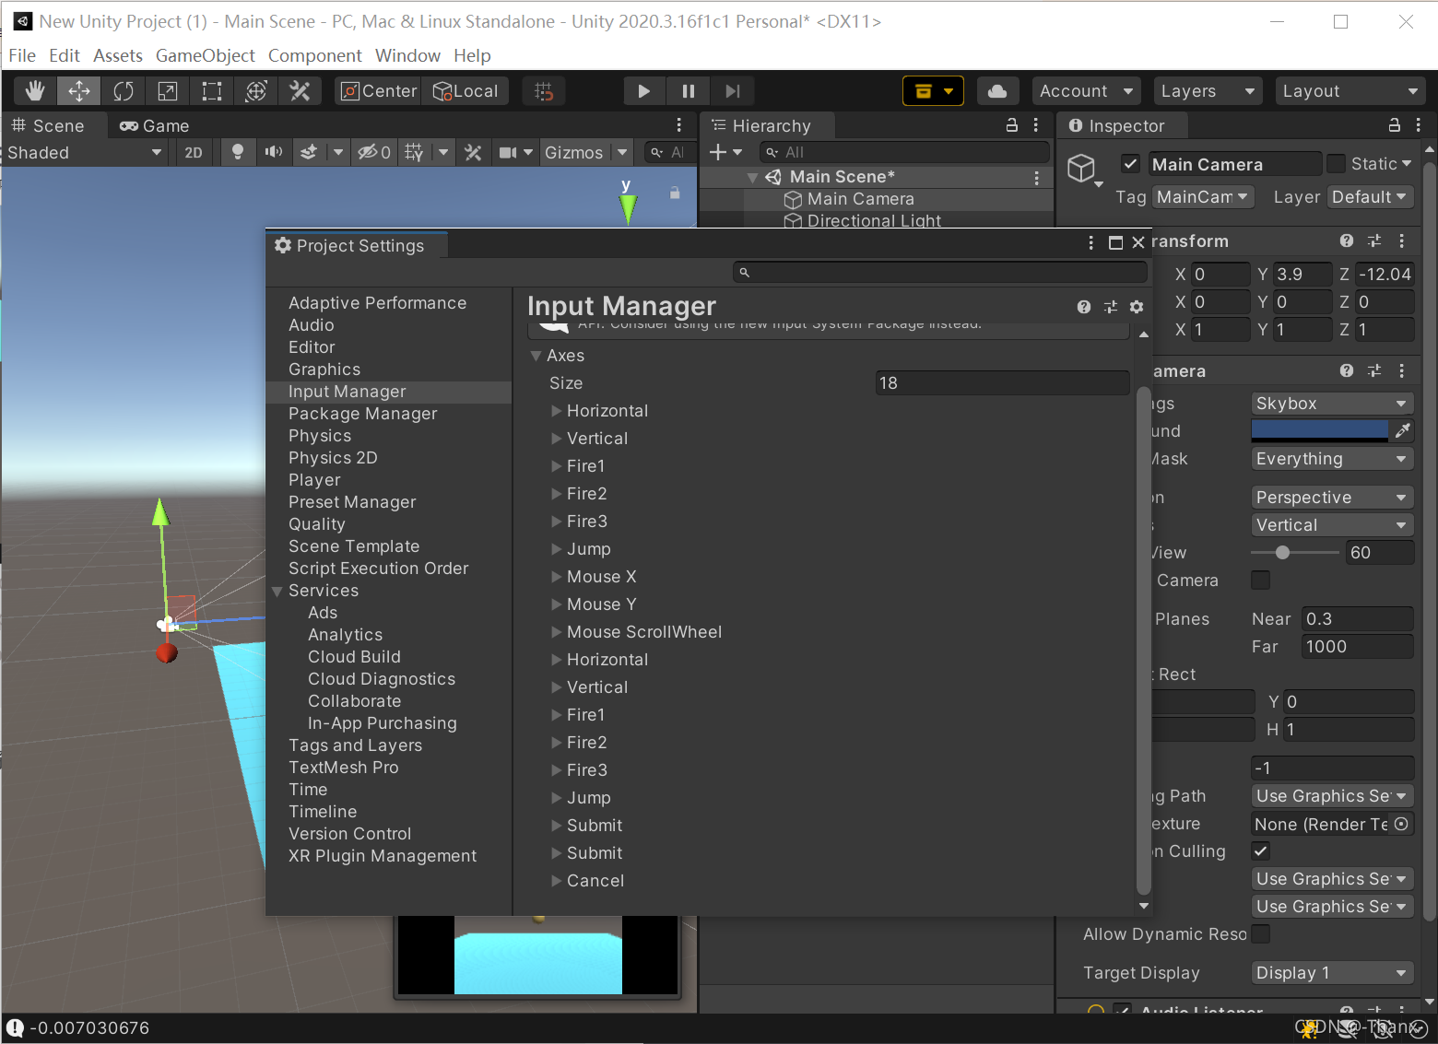Pick the camera background color swatch
The height and width of the screenshot is (1044, 1438).
1319,431
